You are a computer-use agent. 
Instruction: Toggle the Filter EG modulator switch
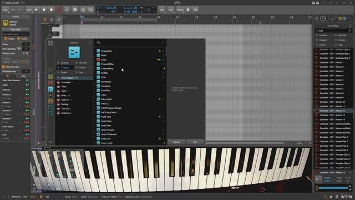click(27, 90)
